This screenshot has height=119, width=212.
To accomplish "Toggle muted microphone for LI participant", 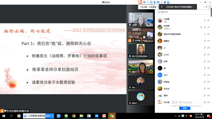I will [205, 48].
